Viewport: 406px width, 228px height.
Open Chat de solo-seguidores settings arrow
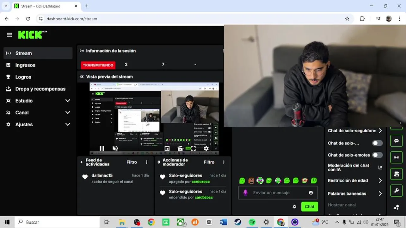380,130
